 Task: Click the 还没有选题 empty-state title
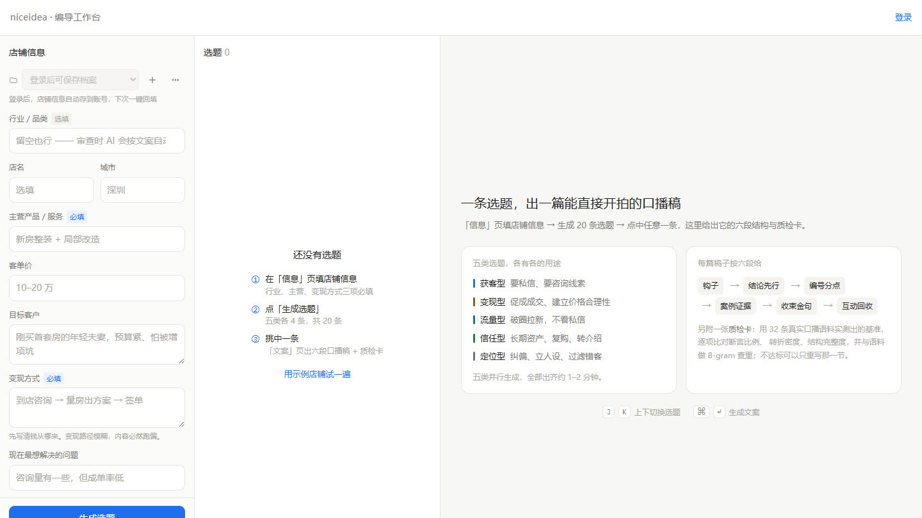tap(317, 255)
